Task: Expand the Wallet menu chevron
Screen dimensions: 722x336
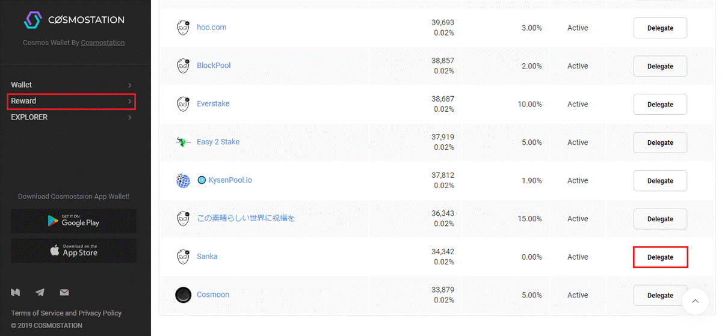Action: (129, 85)
